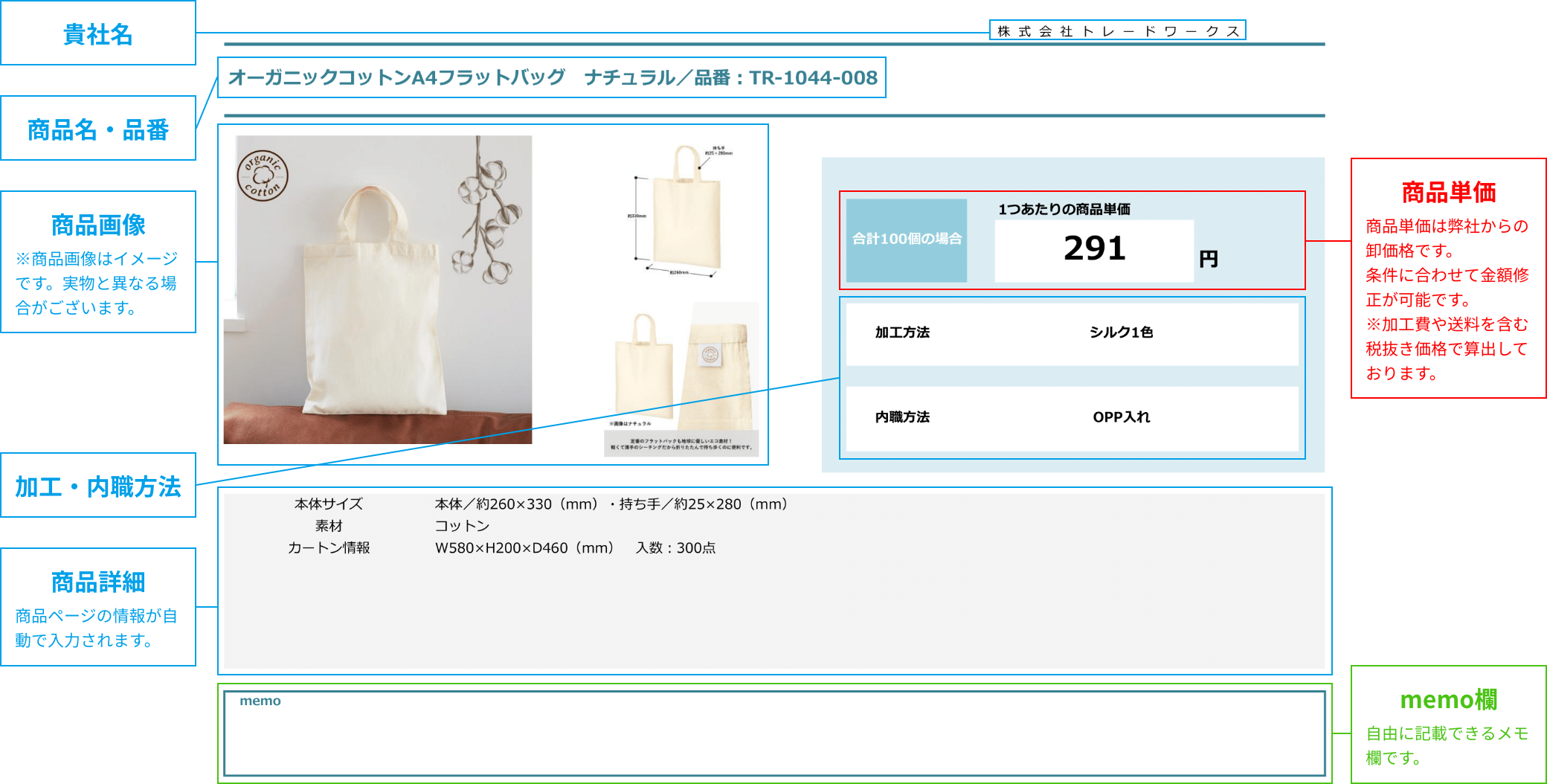
Task: Click the 商品画像 callout heading
Action: pyautogui.click(x=98, y=225)
